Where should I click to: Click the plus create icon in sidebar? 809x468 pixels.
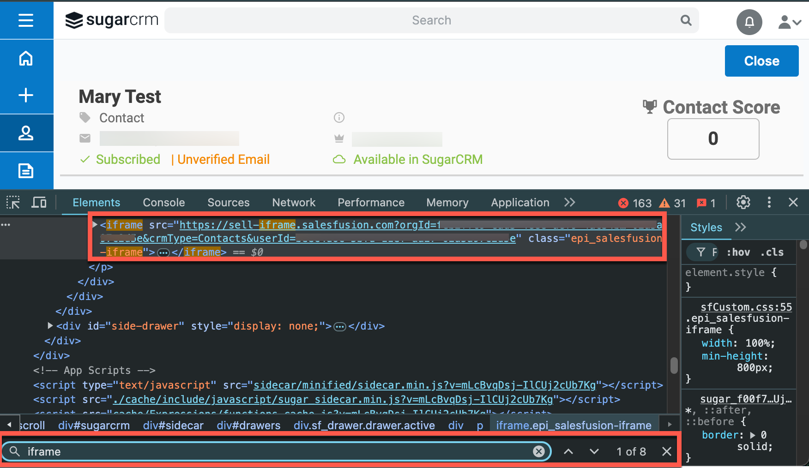point(26,95)
